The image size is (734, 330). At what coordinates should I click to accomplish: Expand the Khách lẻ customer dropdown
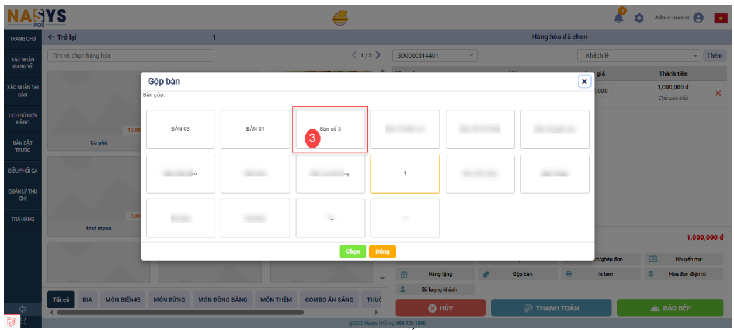pyautogui.click(x=695, y=56)
